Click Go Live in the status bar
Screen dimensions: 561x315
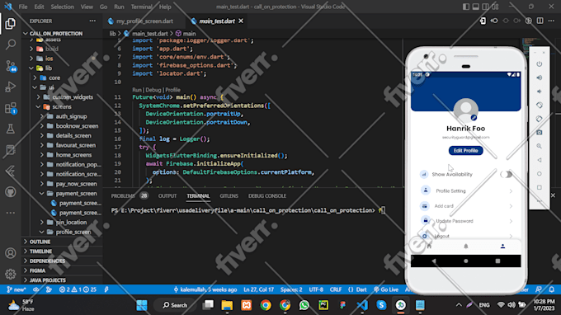click(386, 289)
